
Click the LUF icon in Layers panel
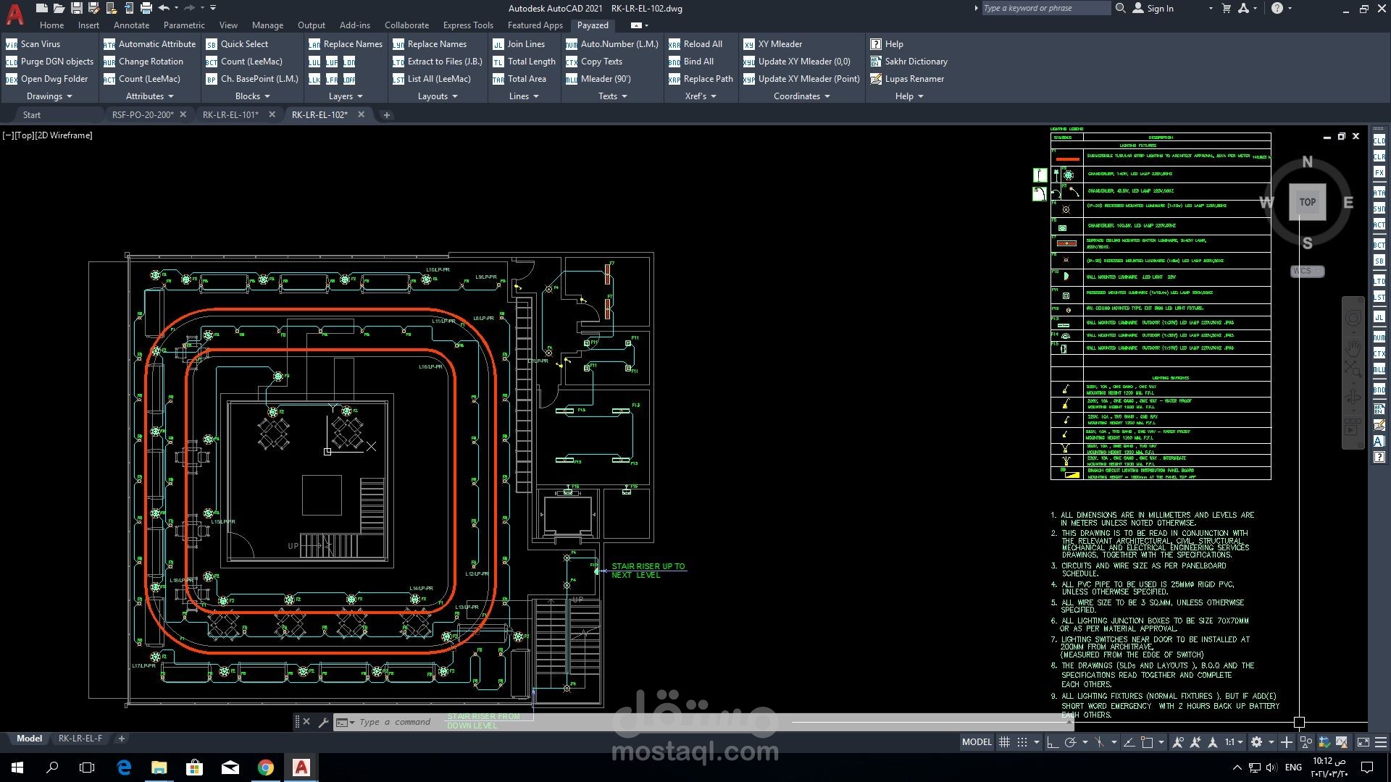(x=332, y=62)
